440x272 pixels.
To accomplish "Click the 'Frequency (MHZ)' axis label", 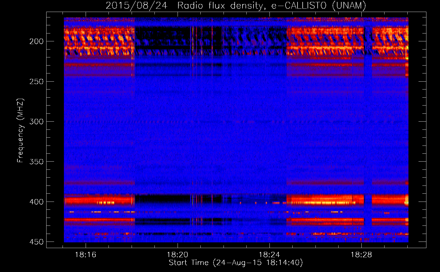I will pos(20,131).
